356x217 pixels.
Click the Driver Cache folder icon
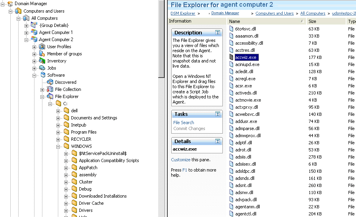75,203
